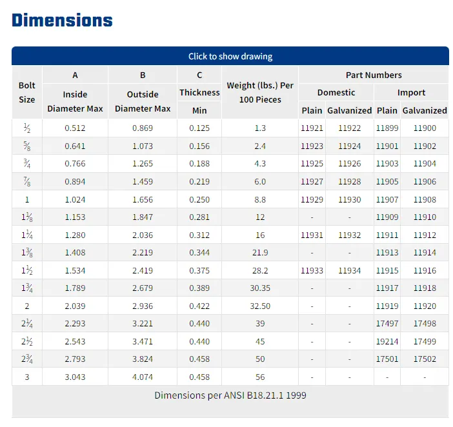Click the Import part numbers header
Image resolution: width=453 pixels, height=427 pixels.
tap(411, 92)
